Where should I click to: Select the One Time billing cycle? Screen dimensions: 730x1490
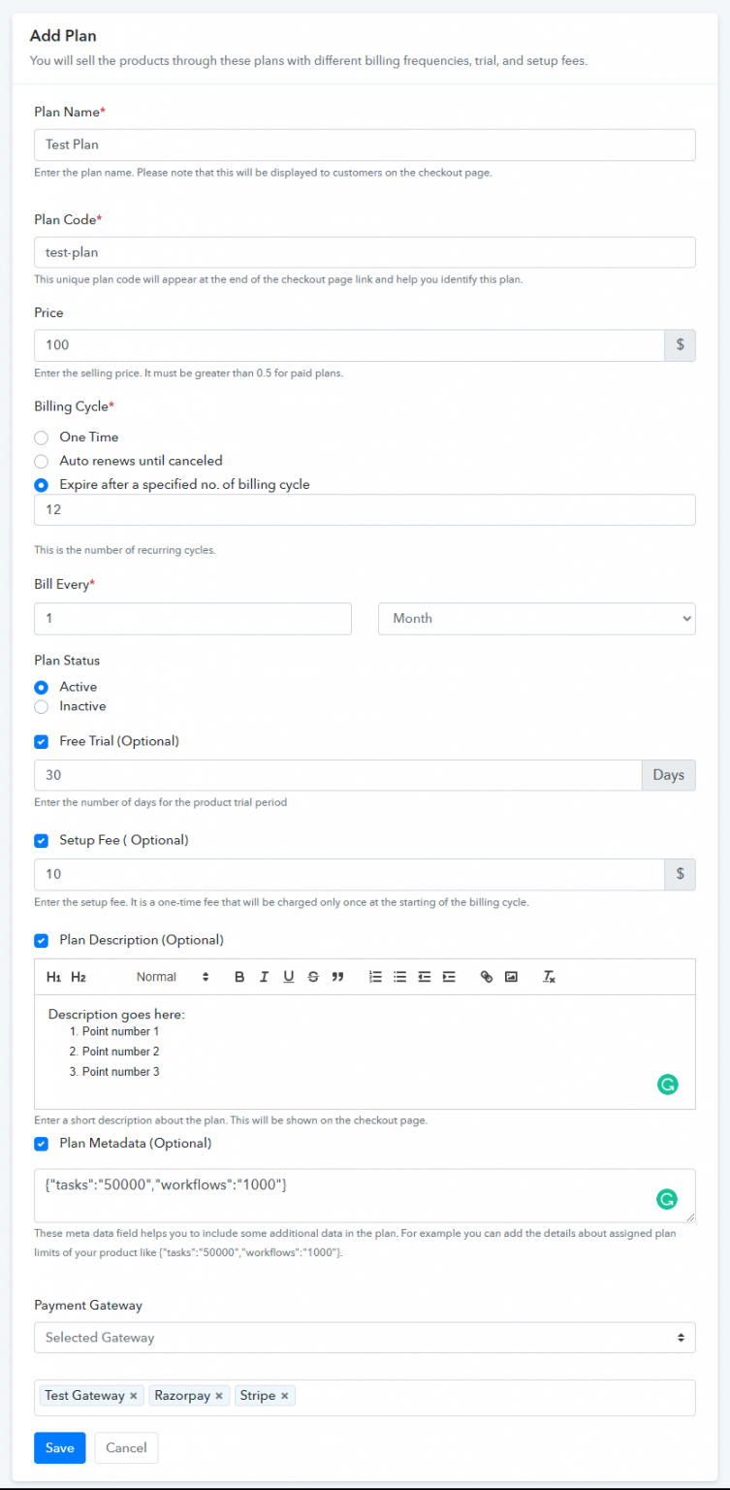[x=41, y=437]
